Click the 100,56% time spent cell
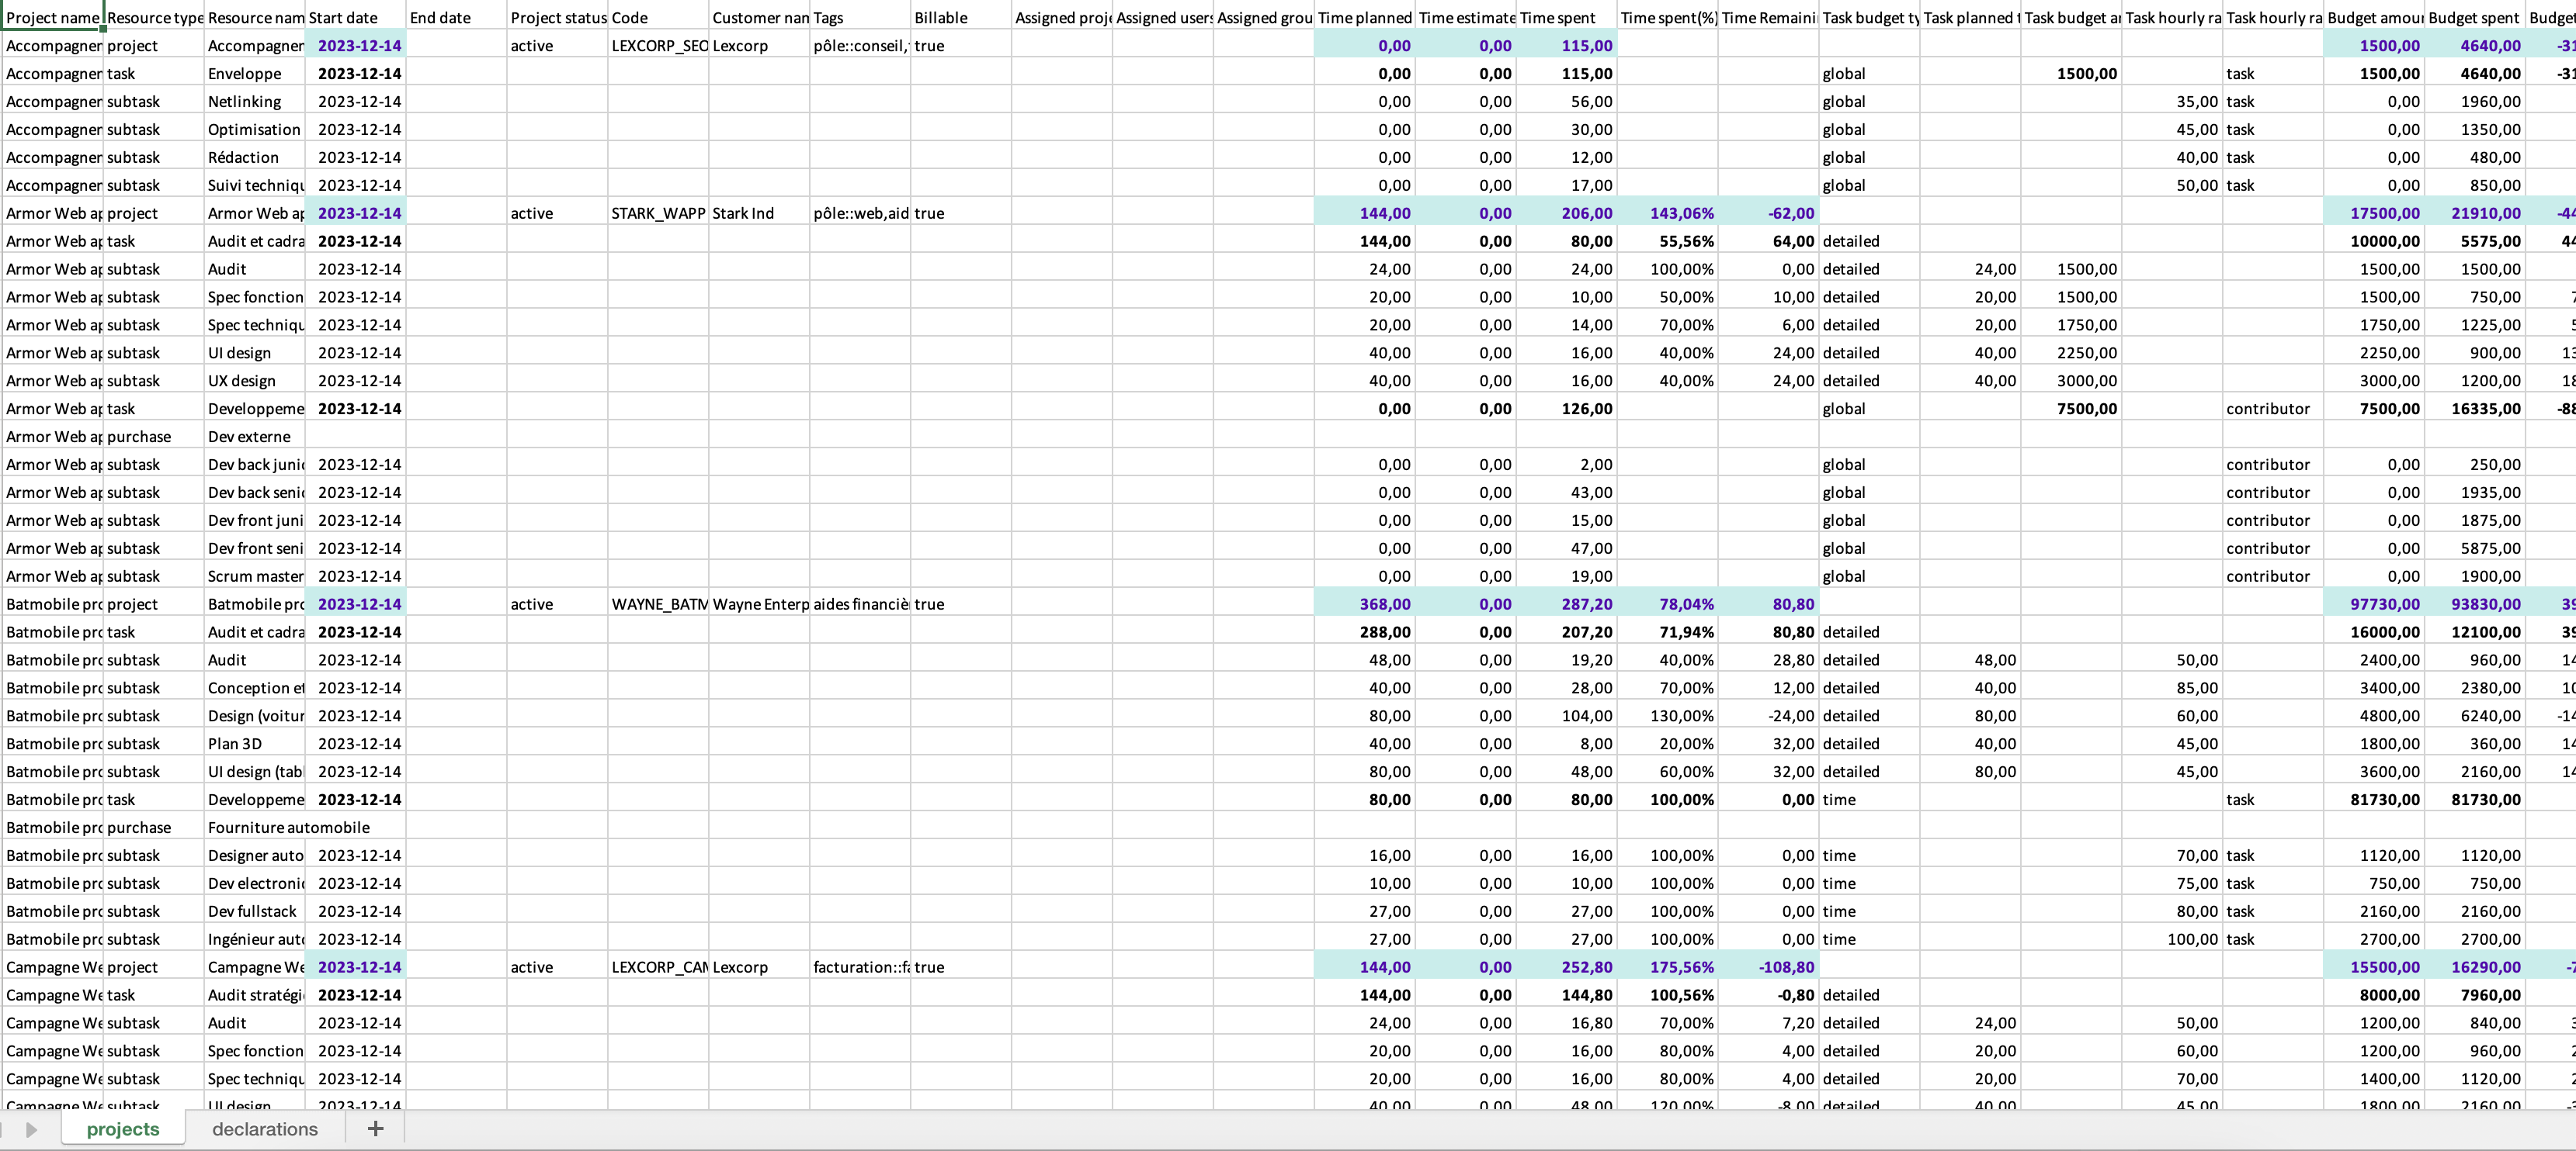Screen dimensions: 2576x1151 pyautogui.click(x=1667, y=994)
